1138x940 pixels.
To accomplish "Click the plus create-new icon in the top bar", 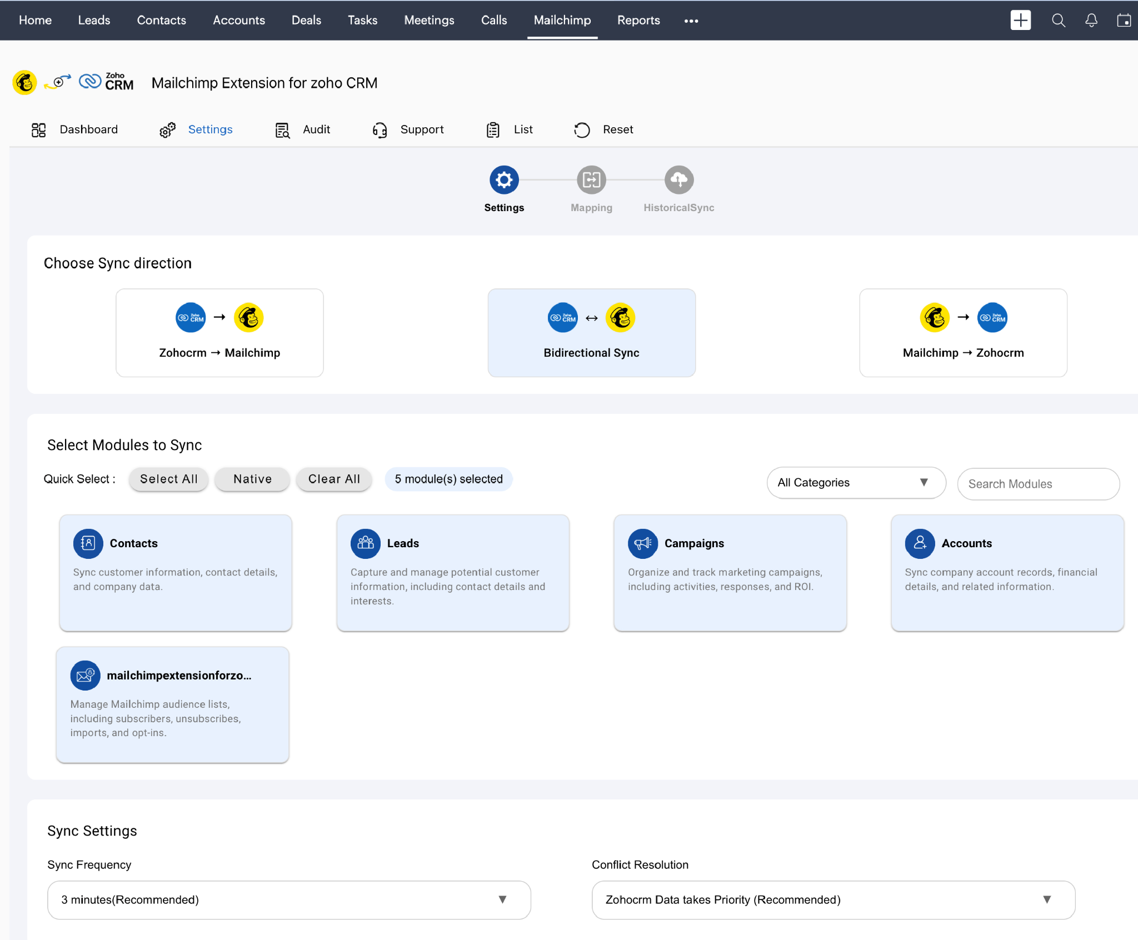I will pos(1020,21).
